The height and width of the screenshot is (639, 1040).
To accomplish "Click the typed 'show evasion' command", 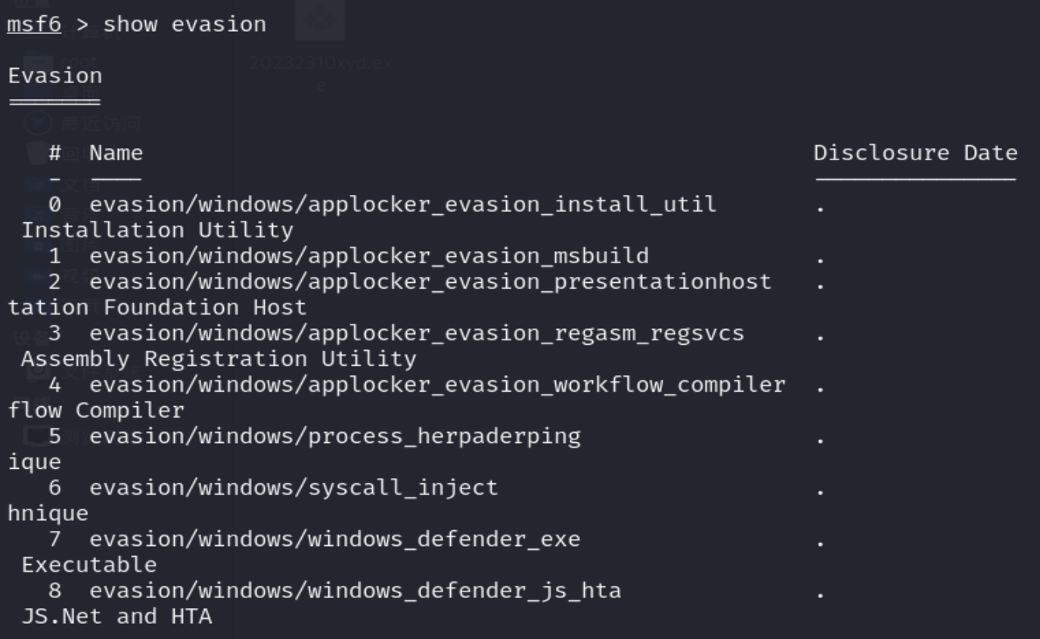I will click(x=185, y=24).
